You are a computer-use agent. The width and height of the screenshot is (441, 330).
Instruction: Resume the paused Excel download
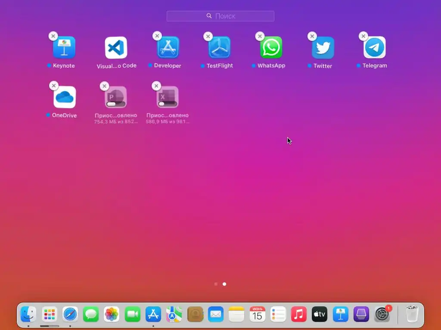pyautogui.click(x=168, y=97)
